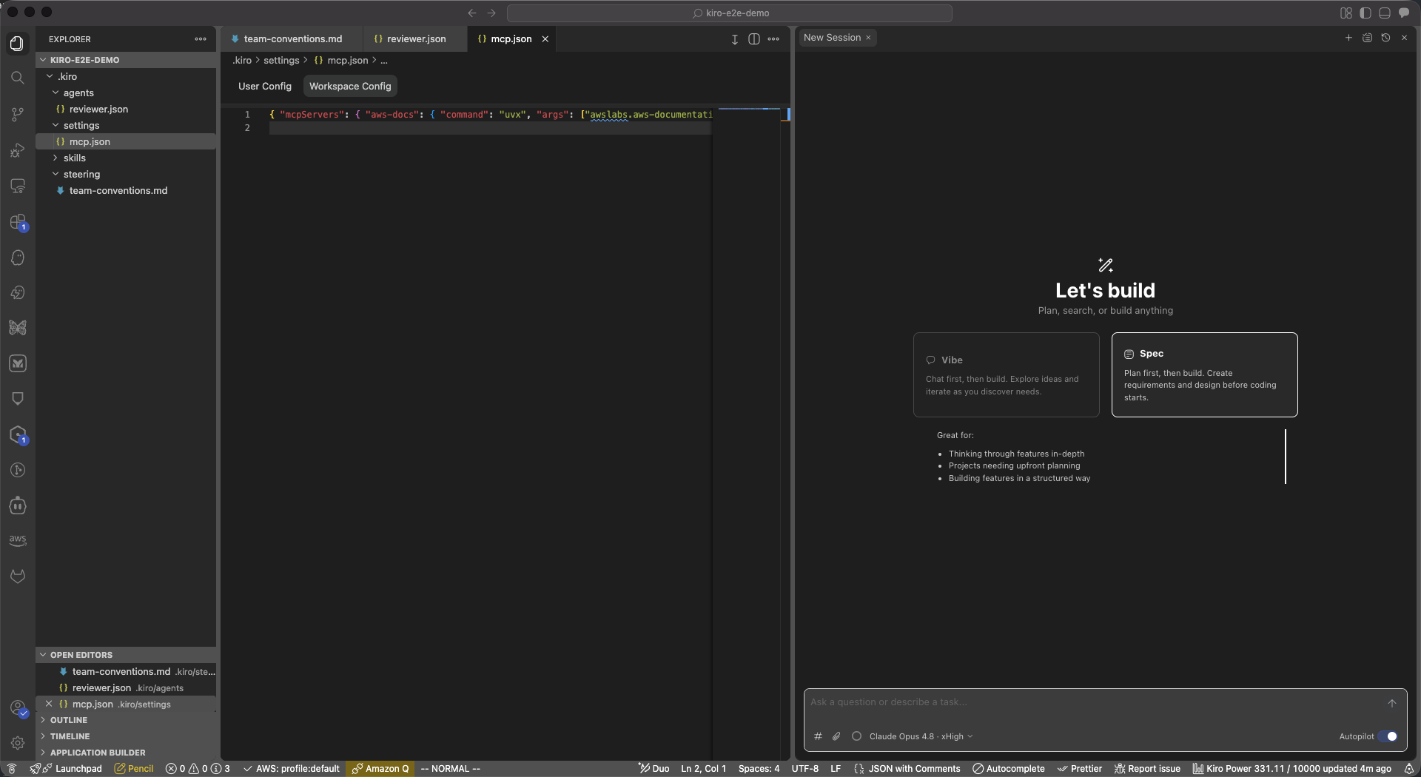Expand the Timeline section

pos(126,736)
